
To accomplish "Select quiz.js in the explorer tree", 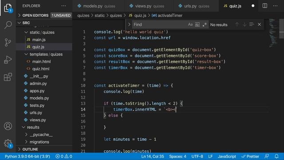I will pyautogui.click(x=44, y=47).
